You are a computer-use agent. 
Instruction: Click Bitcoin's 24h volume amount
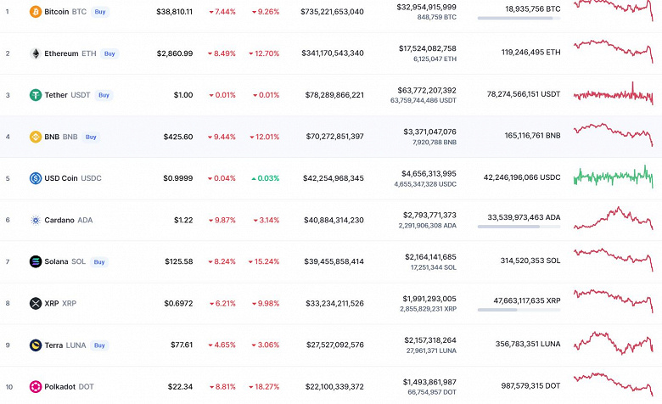(426, 7)
